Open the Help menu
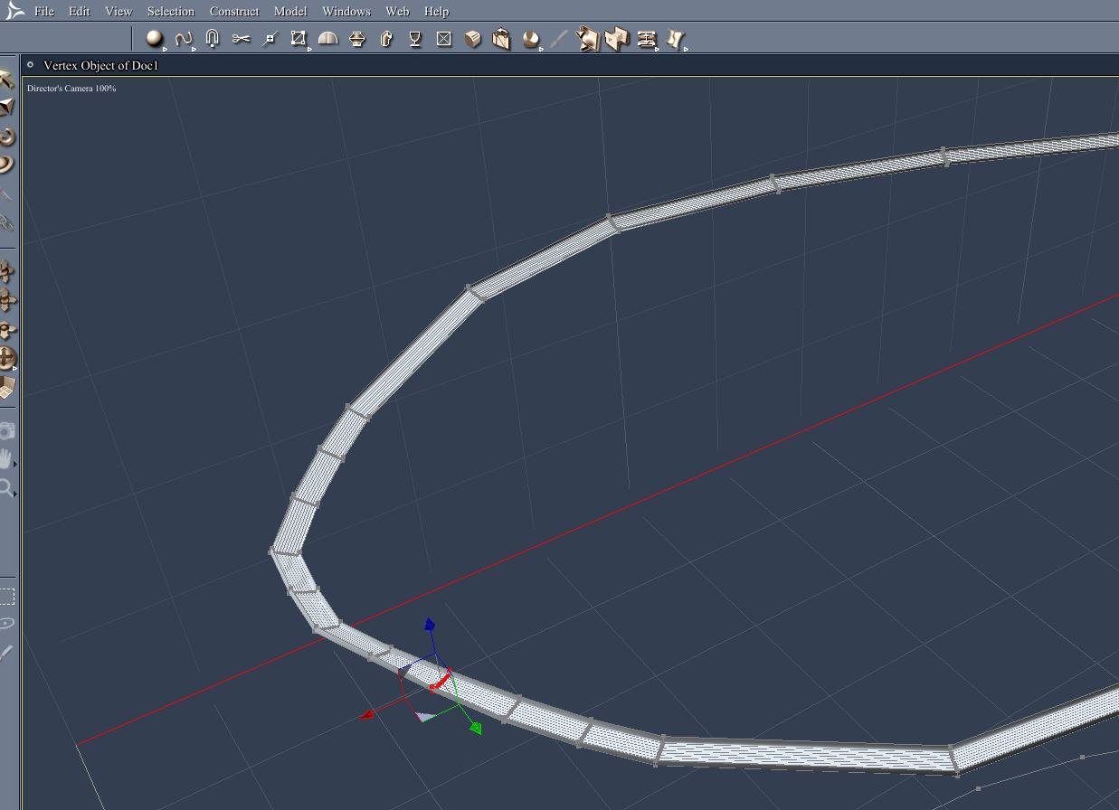Image resolution: width=1119 pixels, height=810 pixels. point(436,11)
